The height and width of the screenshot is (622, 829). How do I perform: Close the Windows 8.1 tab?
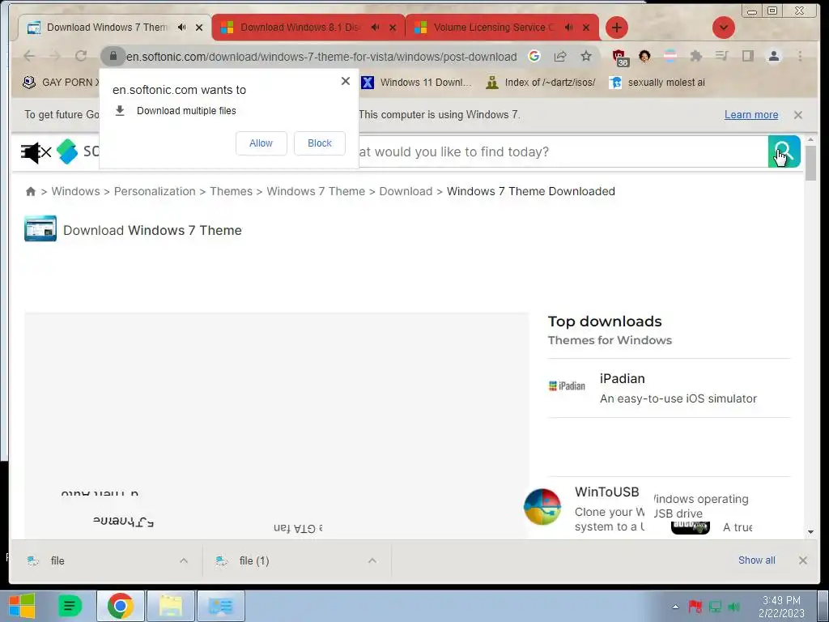tap(393, 28)
